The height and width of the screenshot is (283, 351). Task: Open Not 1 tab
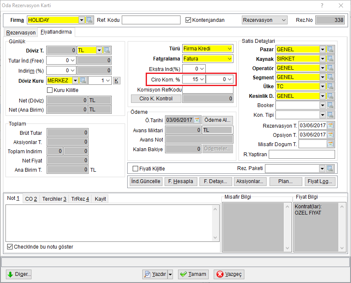point(13,198)
